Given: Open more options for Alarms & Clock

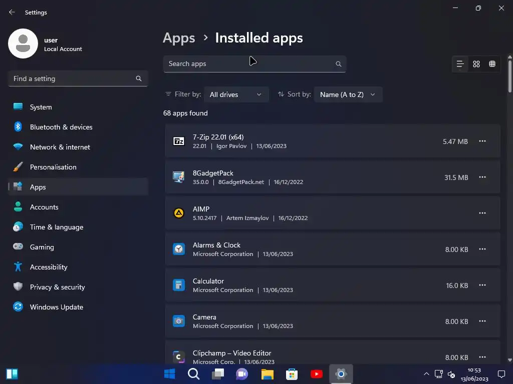Looking at the screenshot, I should coord(482,249).
